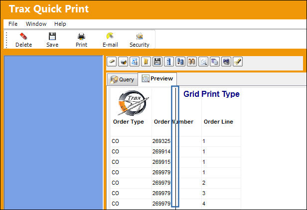Viewport: 307px width, 210px height.
Task: Click the floppy disk PW save icon
Action: point(157,62)
